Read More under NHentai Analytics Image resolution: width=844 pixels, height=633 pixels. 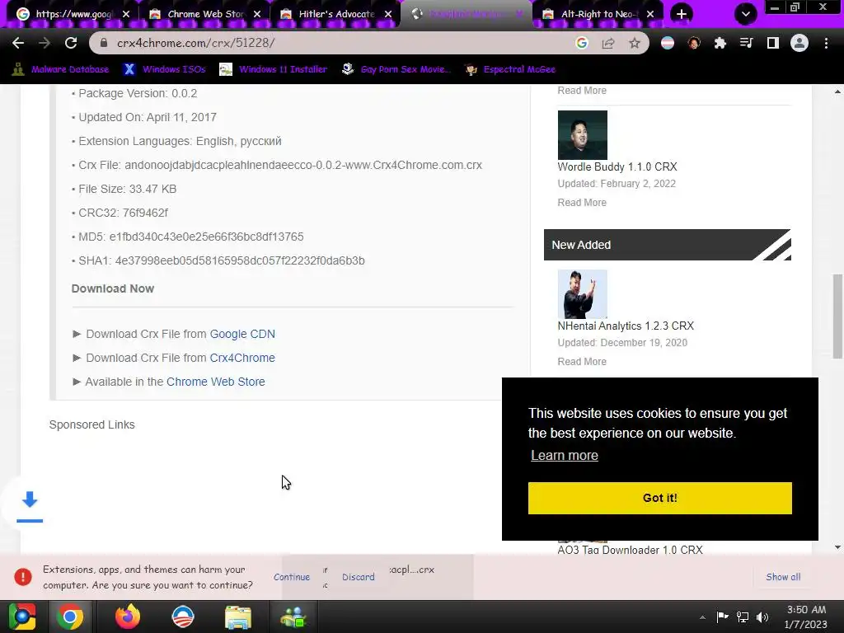[582, 362]
